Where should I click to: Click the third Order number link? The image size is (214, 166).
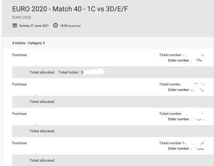(186, 119)
